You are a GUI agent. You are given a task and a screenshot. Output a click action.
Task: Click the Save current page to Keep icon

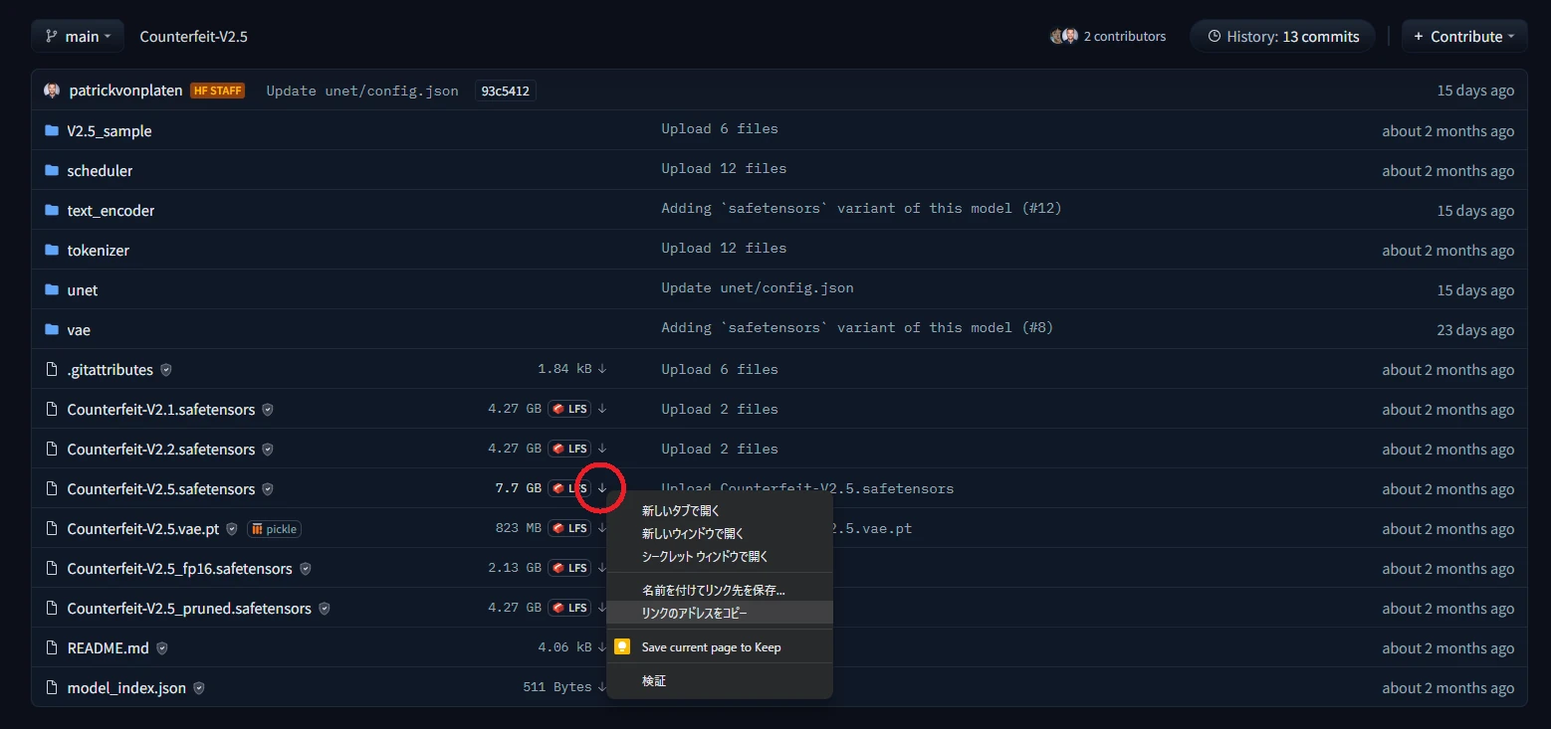point(622,647)
